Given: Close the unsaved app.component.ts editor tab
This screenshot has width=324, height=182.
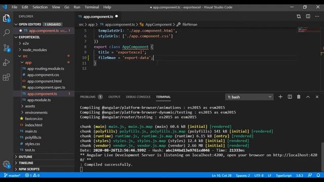Looking at the screenshot, I should (x=116, y=16).
